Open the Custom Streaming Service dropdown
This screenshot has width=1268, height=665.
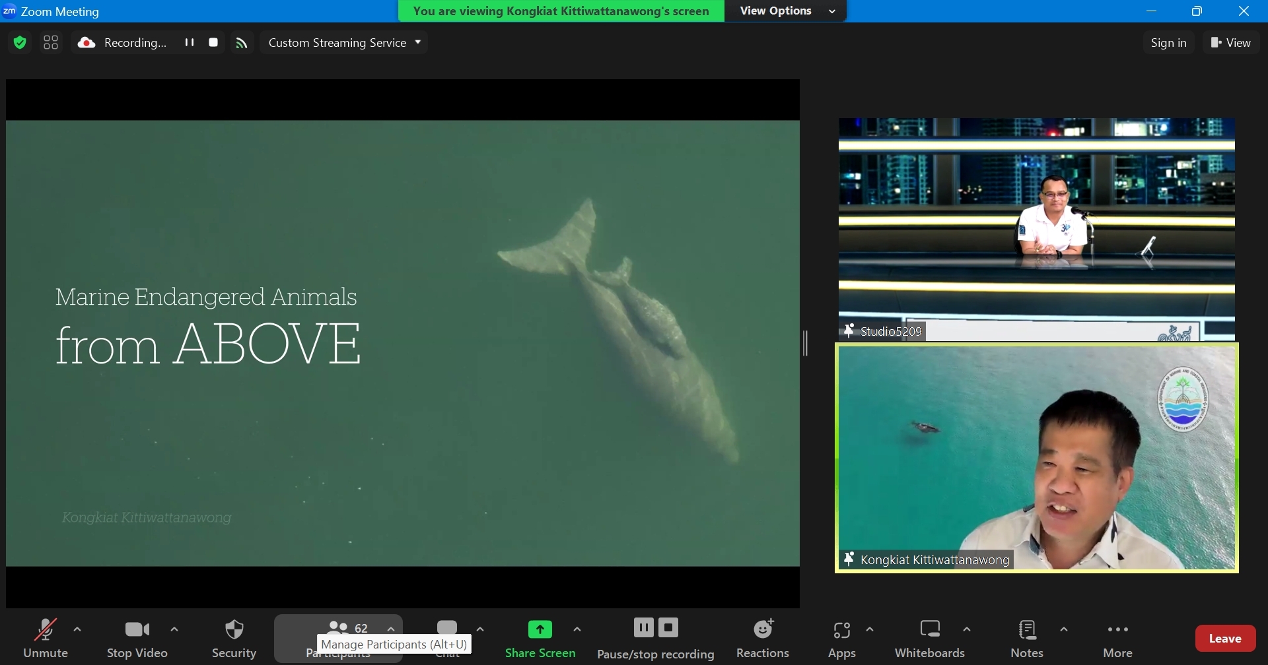pos(344,43)
